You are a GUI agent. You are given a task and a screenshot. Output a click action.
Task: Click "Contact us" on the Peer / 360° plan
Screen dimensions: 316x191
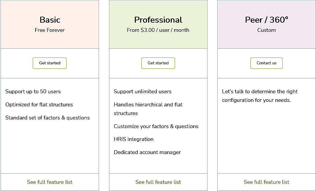click(266, 63)
